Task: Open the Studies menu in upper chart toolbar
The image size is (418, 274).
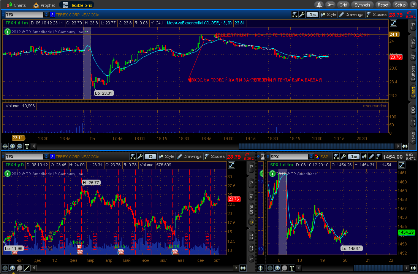Action: pos(377,15)
